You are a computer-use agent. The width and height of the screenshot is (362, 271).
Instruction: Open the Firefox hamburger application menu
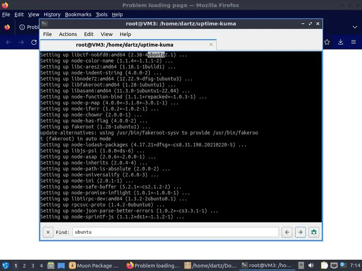pyautogui.click(x=354, y=42)
